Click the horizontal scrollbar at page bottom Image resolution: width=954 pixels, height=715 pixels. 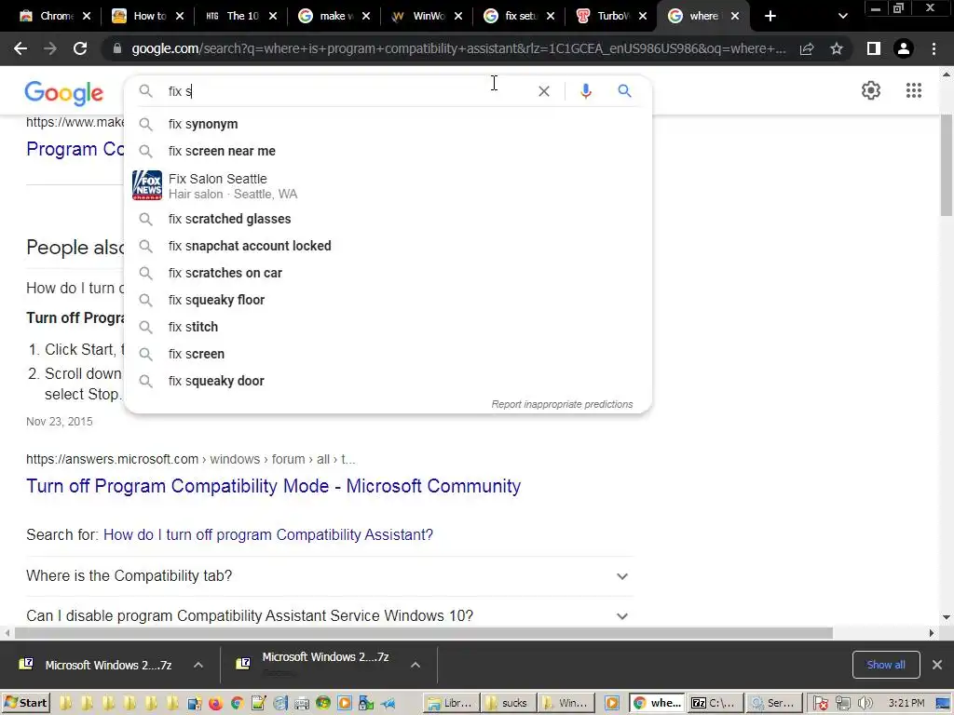tap(423, 633)
